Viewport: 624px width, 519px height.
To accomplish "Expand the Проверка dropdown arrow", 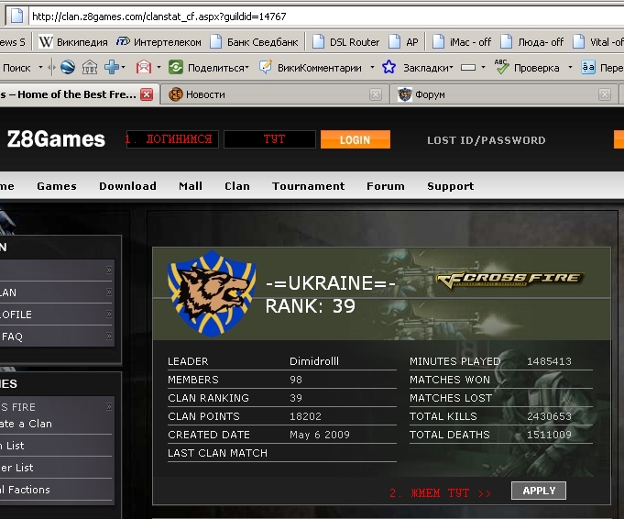I will coord(570,67).
